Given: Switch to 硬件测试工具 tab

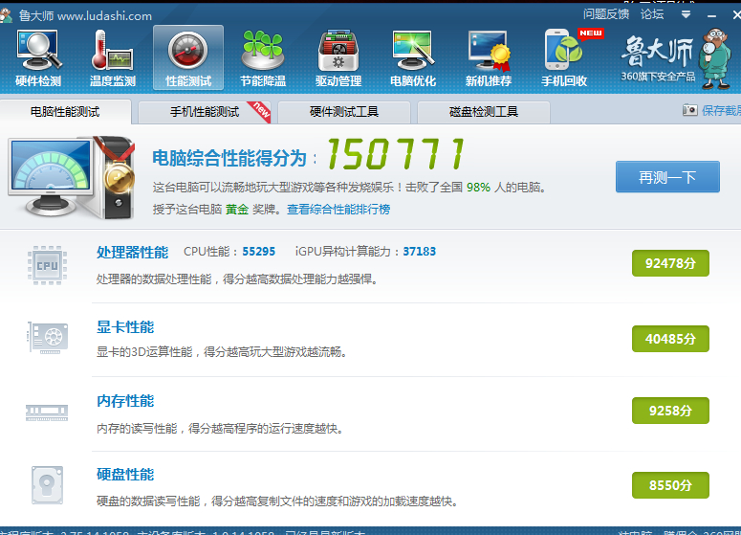Looking at the screenshot, I should point(344,112).
